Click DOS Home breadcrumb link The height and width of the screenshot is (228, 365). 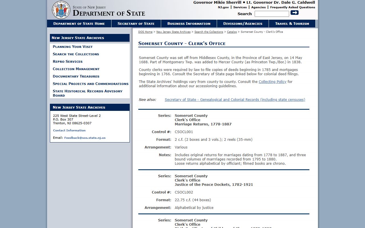[145, 32]
